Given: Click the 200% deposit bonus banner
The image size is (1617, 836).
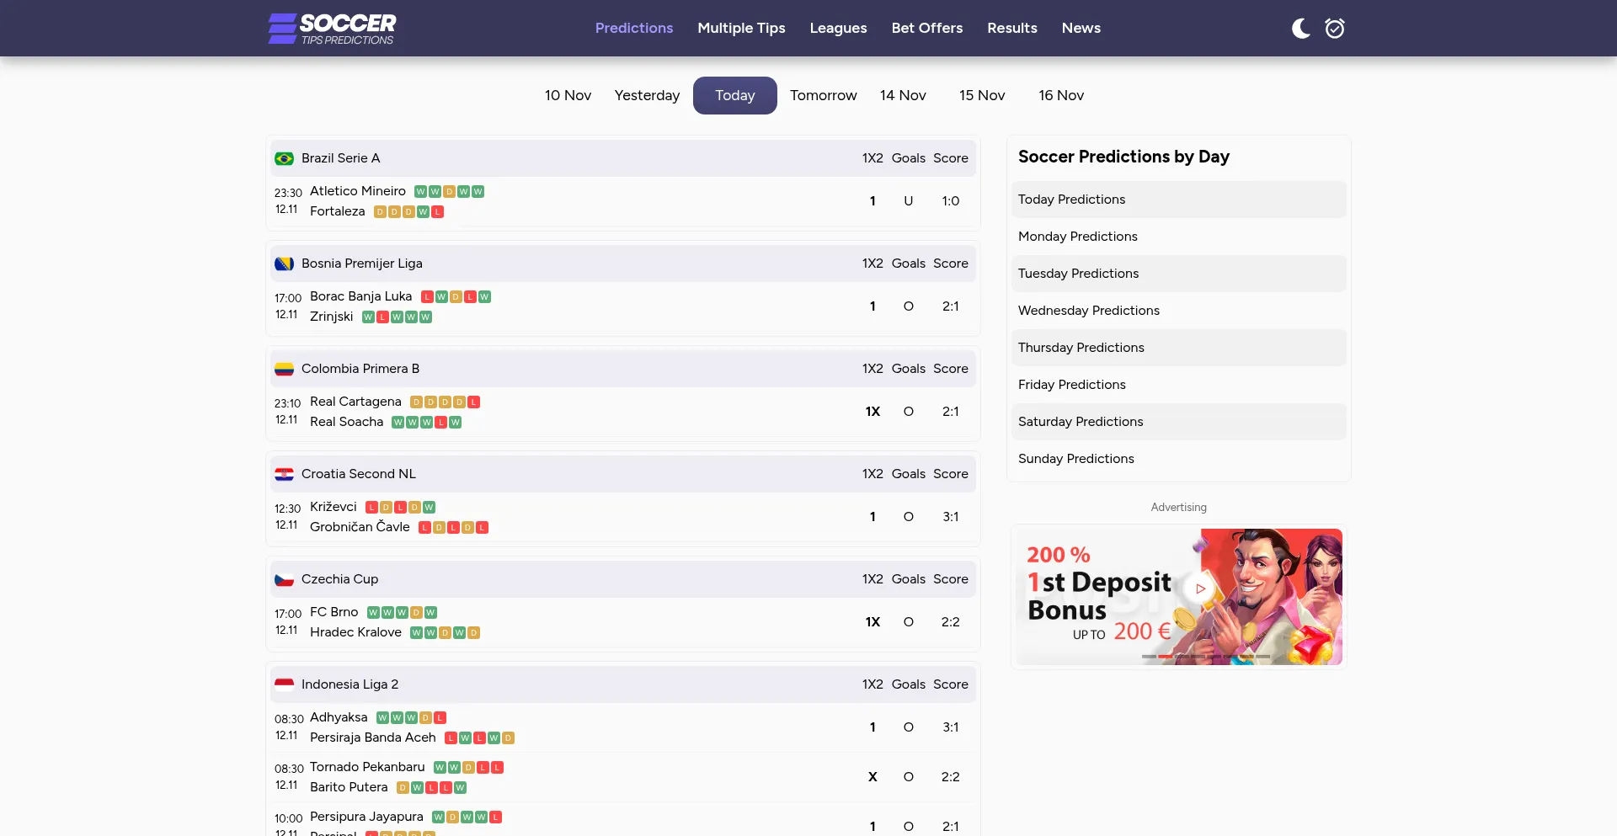Looking at the screenshot, I should click(x=1095, y=598).
